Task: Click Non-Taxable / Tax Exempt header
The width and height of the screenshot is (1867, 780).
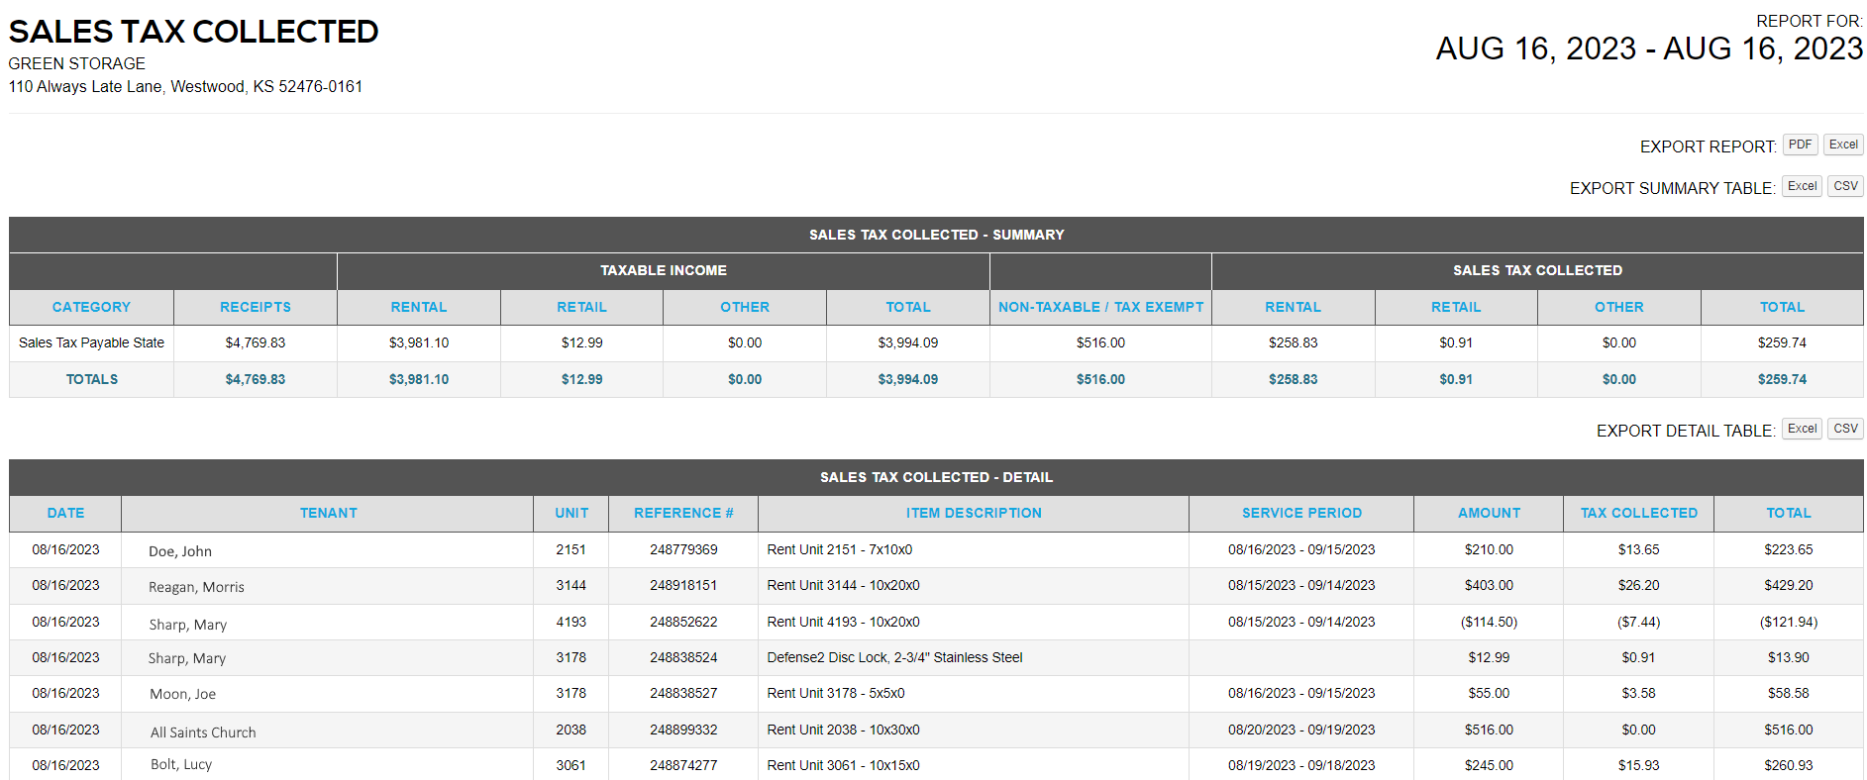Action: tap(1100, 307)
